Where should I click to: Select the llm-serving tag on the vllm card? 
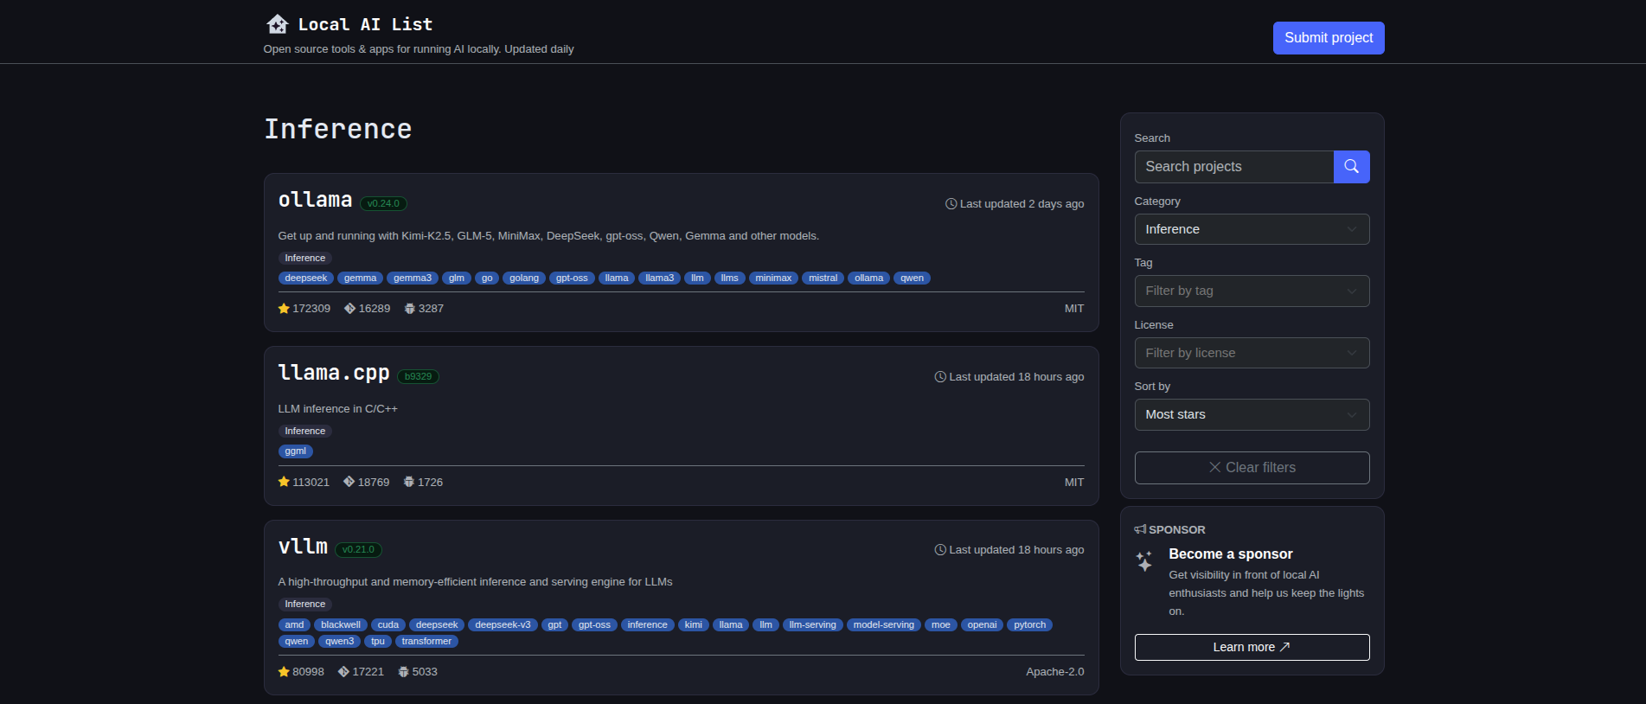click(813, 625)
